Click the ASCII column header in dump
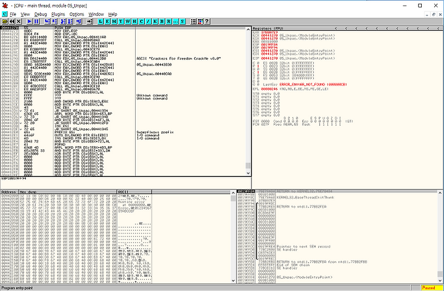The image size is (444, 291). [134, 192]
